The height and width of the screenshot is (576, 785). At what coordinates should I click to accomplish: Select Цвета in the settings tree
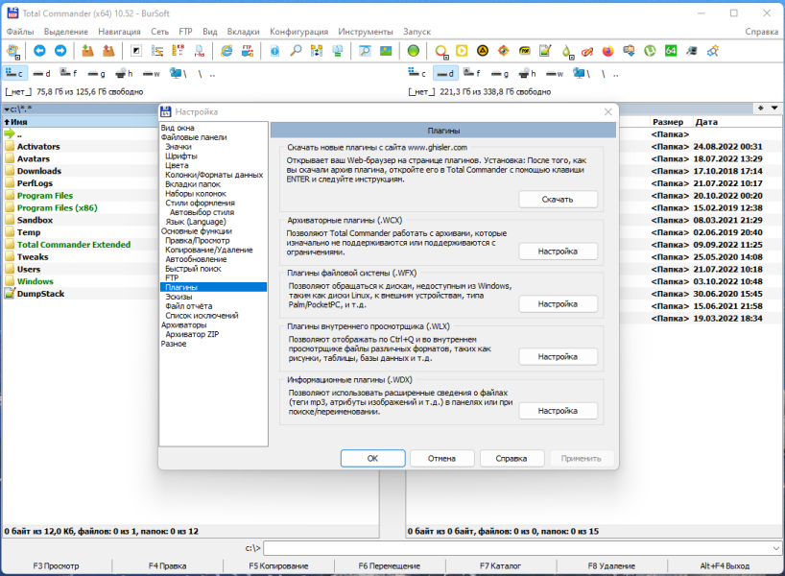177,165
